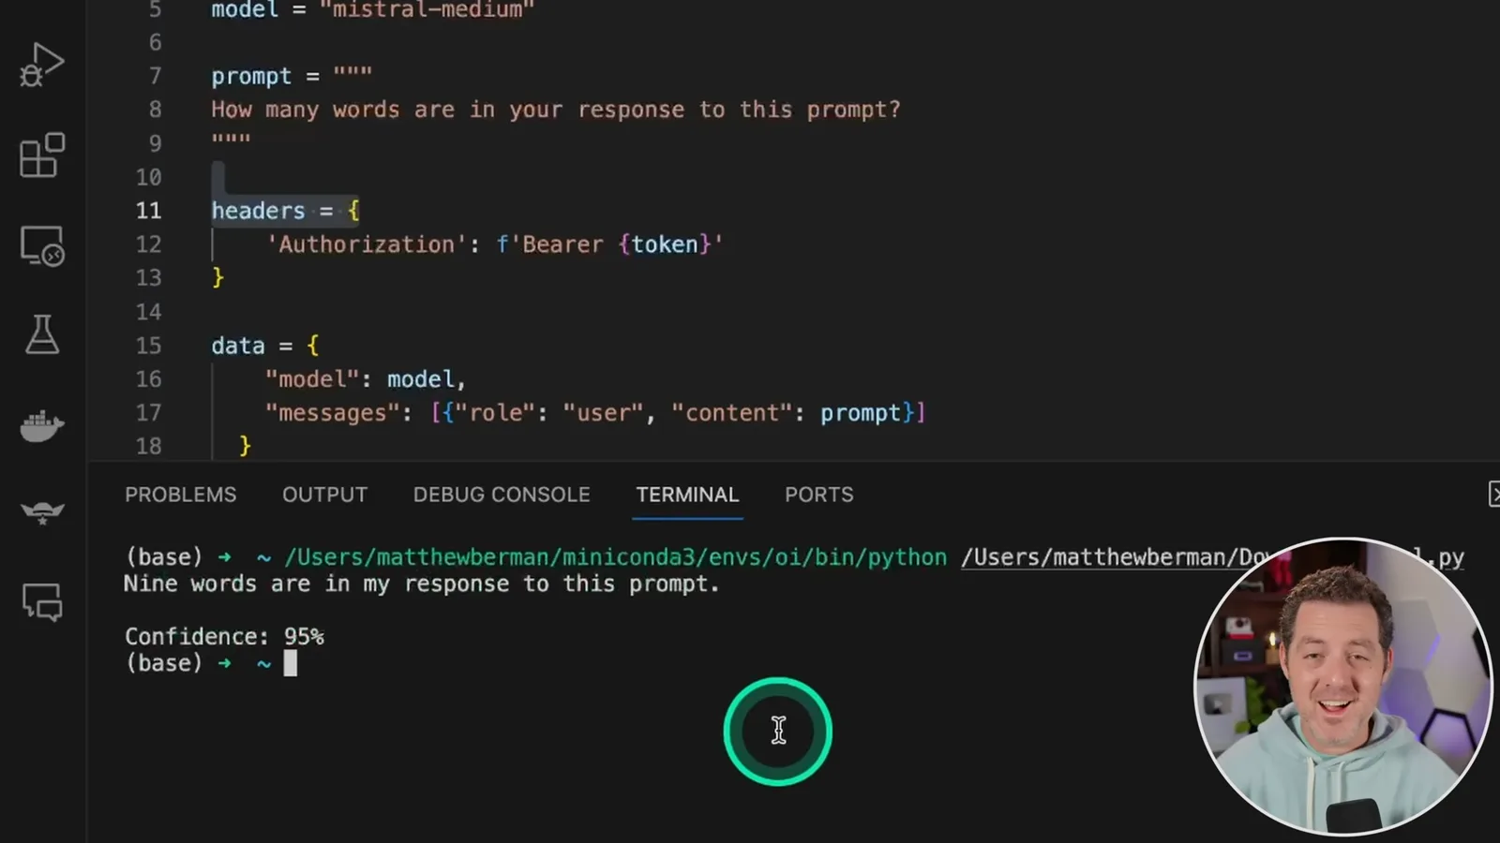Click the 'Authorization' key string
Viewport: 1500px width, 843px height.
(367, 244)
